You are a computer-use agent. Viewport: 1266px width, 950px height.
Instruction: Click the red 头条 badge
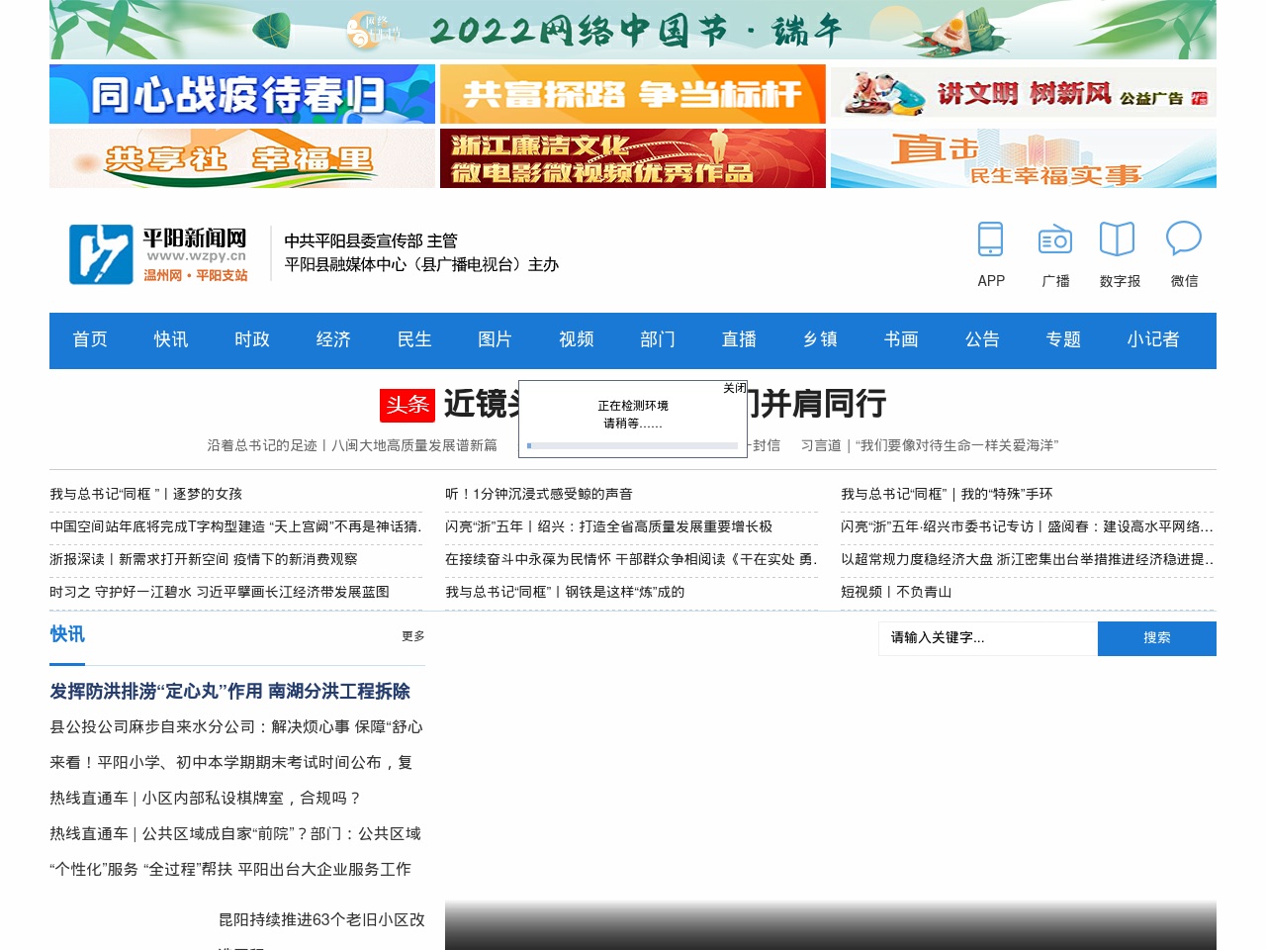point(407,405)
